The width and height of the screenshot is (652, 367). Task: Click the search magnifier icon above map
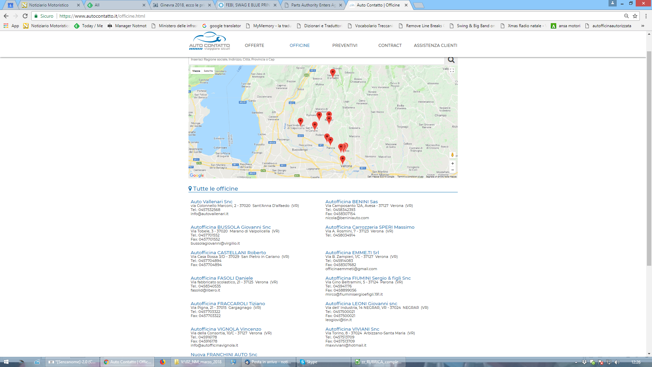[451, 60]
